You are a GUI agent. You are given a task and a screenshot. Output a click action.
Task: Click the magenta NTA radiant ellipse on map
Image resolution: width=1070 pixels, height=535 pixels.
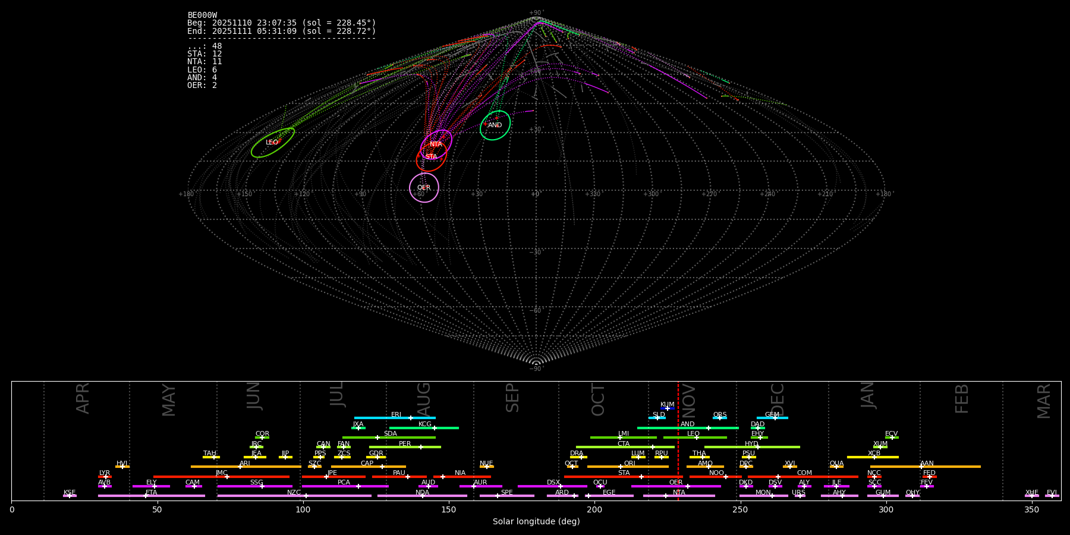(436, 144)
